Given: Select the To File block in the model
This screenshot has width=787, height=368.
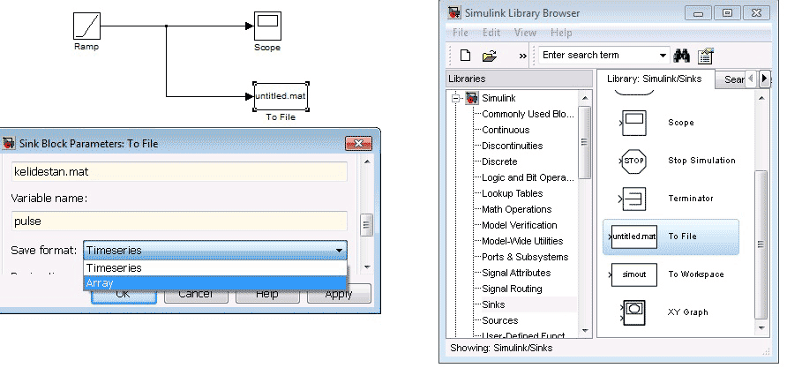Looking at the screenshot, I should [281, 97].
